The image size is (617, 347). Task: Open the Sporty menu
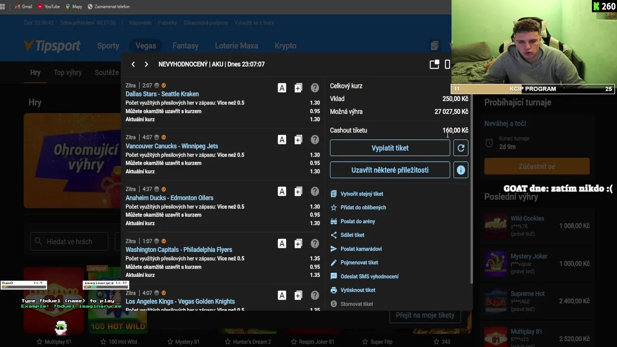pos(108,46)
